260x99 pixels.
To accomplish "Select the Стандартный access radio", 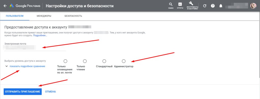I will tap(104, 61).
